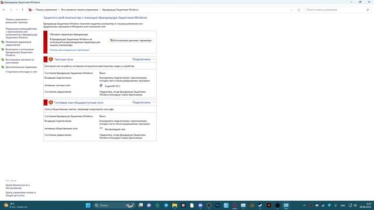
Task: Open the recent locations dropdown arrow
Action: [x=17, y=10]
